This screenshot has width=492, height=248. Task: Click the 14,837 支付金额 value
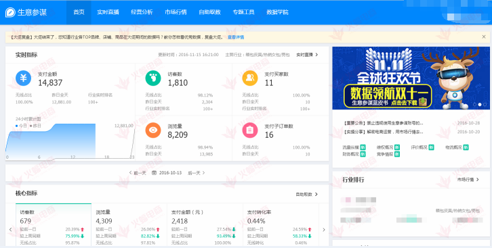coord(50,83)
